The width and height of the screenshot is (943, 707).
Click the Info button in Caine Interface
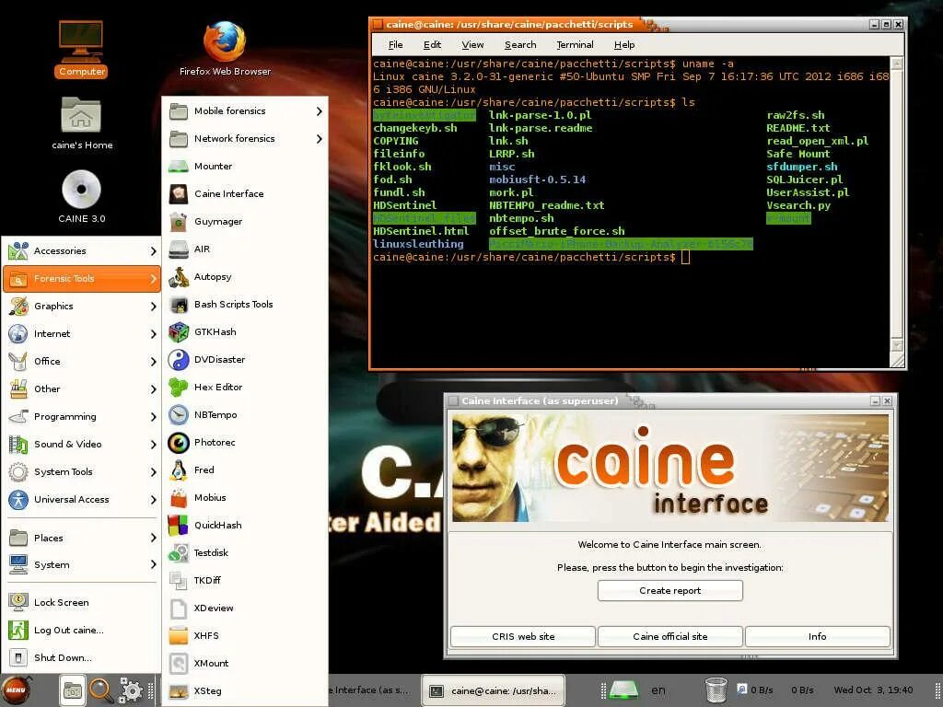click(818, 636)
